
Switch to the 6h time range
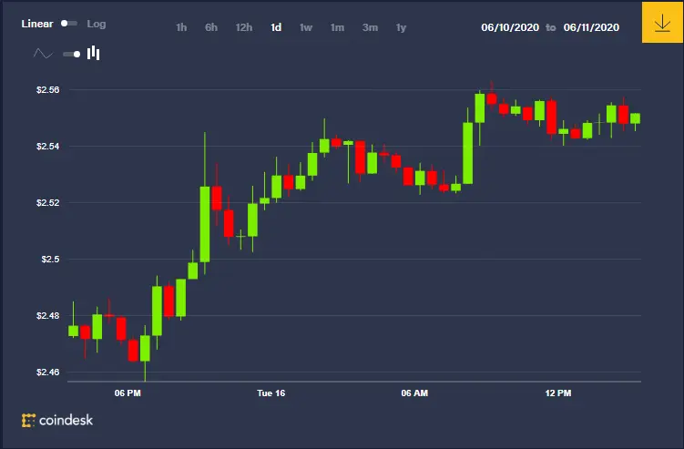click(211, 27)
